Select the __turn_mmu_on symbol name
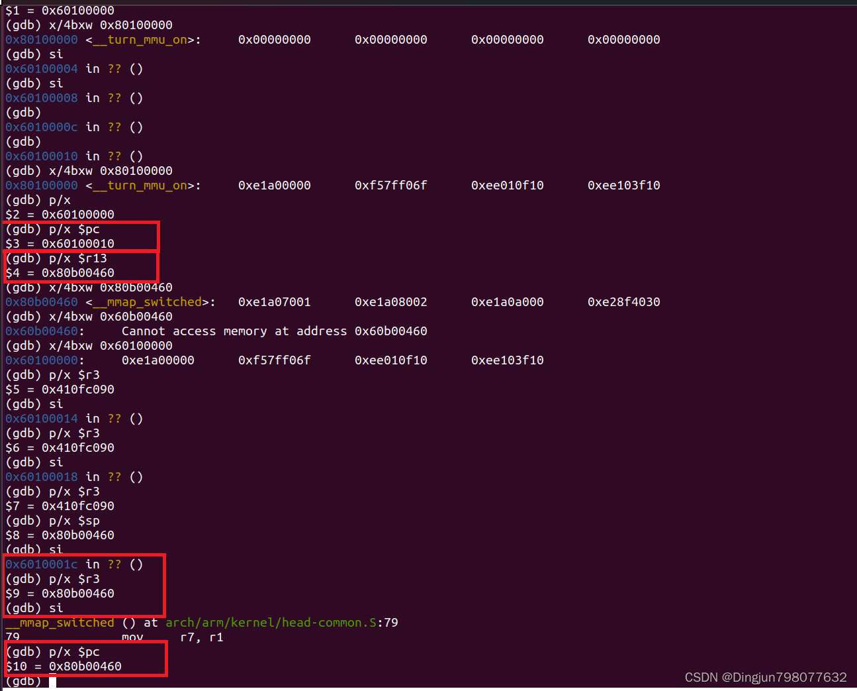Screen dimensions: 857x691 [x=144, y=39]
